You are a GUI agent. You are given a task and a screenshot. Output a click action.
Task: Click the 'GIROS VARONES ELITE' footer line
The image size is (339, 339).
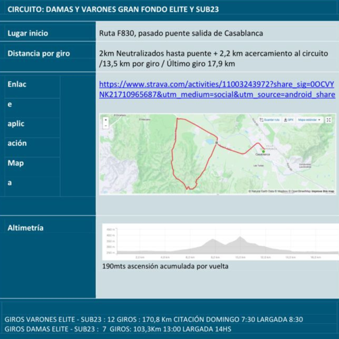tap(153, 320)
